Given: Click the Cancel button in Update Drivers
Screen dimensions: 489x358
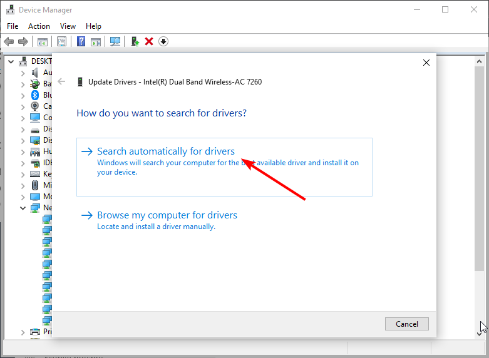Looking at the screenshot, I should (x=407, y=324).
